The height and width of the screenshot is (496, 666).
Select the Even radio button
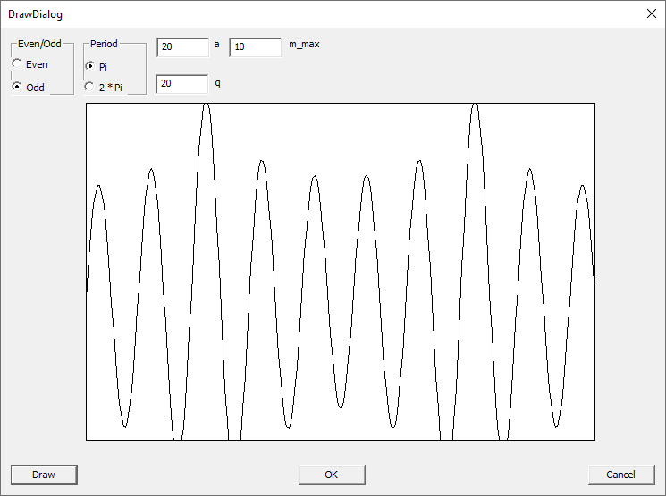17,64
